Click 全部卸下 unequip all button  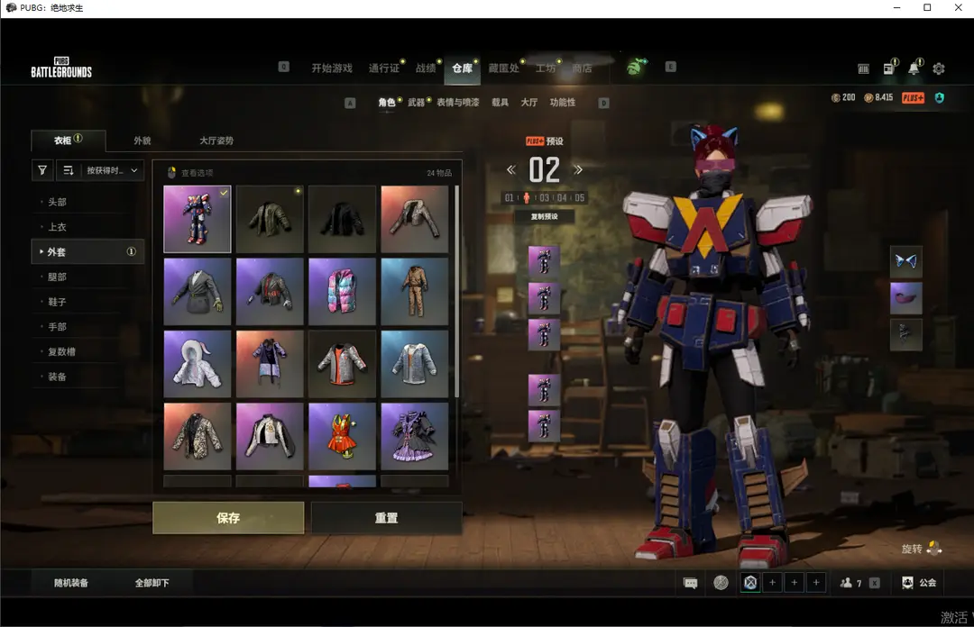tap(152, 583)
